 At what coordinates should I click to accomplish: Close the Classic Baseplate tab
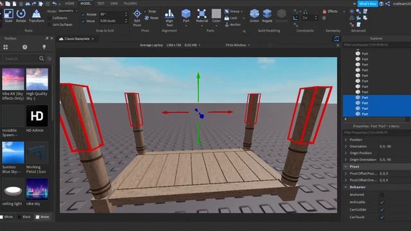(x=92, y=38)
